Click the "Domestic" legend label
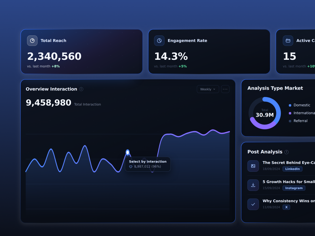Screen dimensions: 315x236 pyautogui.click(x=302, y=105)
